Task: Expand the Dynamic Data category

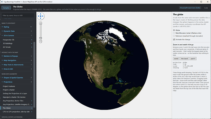Action: point(17,31)
